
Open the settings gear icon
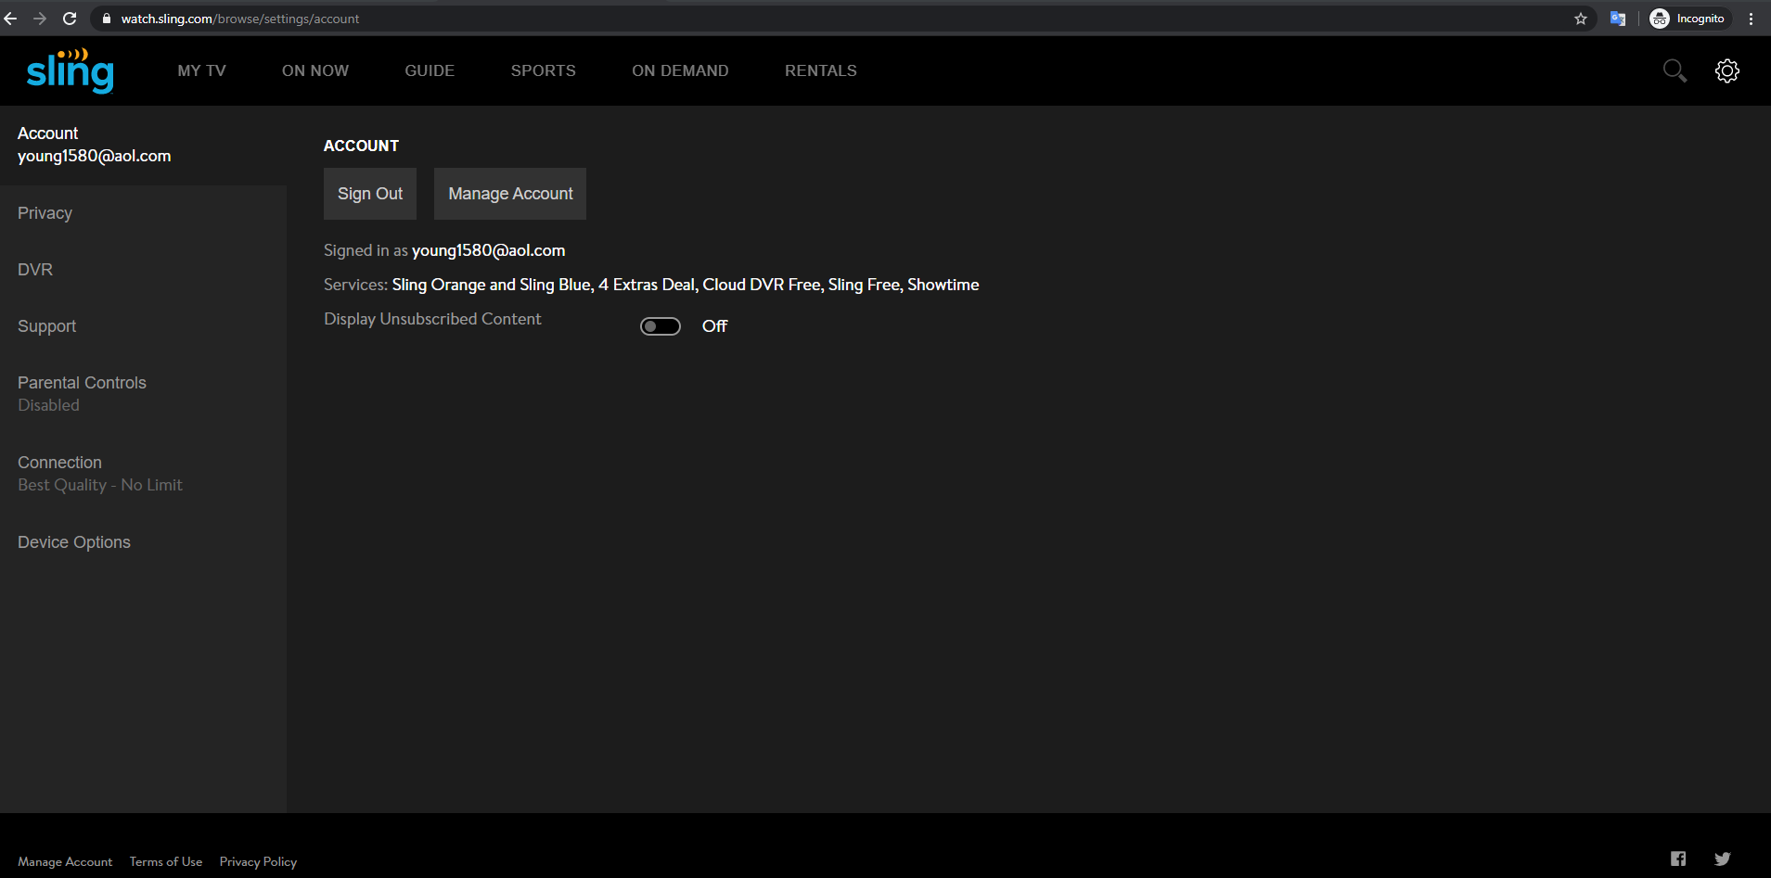coord(1727,70)
